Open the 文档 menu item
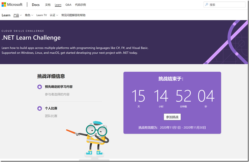249x162 pixels. click(x=48, y=5)
